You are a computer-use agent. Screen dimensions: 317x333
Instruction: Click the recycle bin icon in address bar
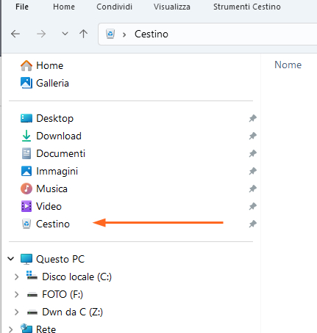tap(110, 34)
